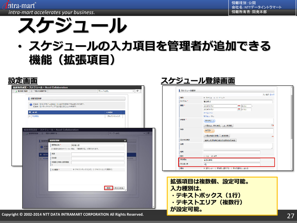Click the 標準表示名 input field
Image resolution: width=297 pixels, height=223 pixels.
(97, 145)
